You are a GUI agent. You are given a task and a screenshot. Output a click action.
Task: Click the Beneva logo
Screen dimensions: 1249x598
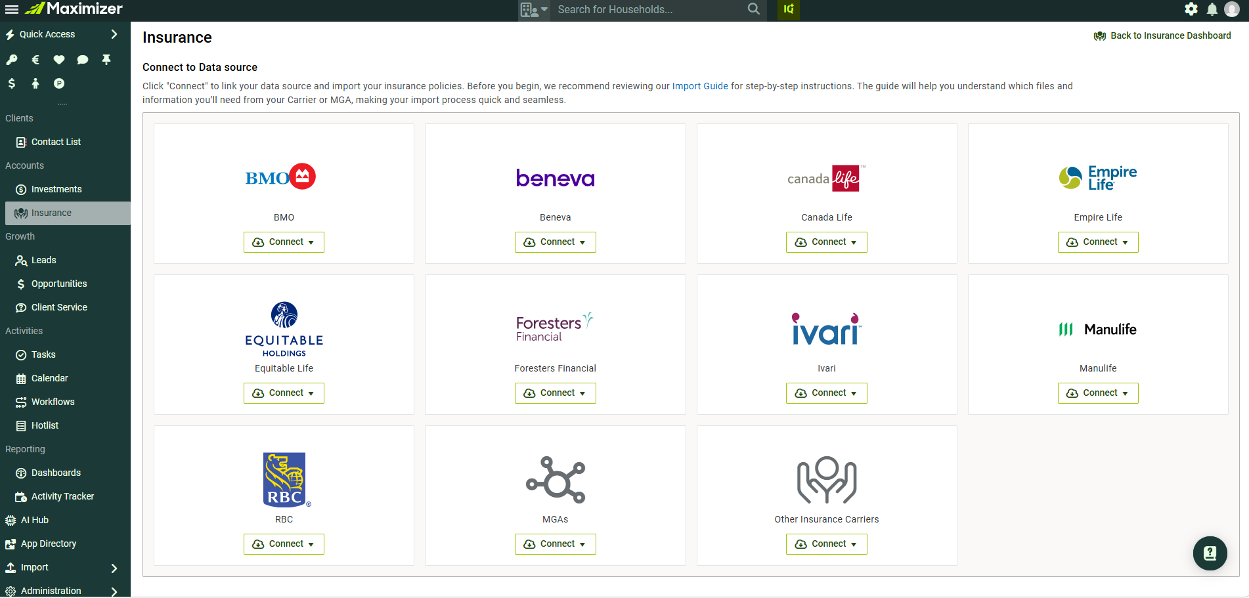[556, 178]
